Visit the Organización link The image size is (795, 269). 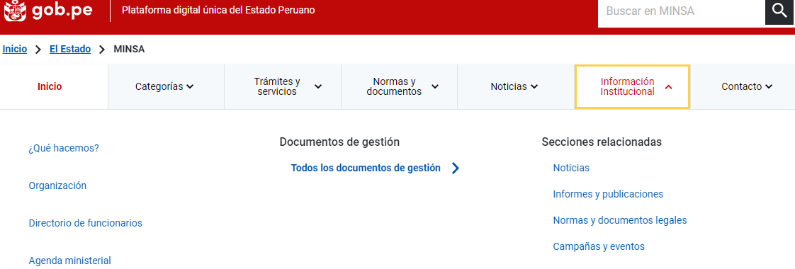[x=58, y=185]
